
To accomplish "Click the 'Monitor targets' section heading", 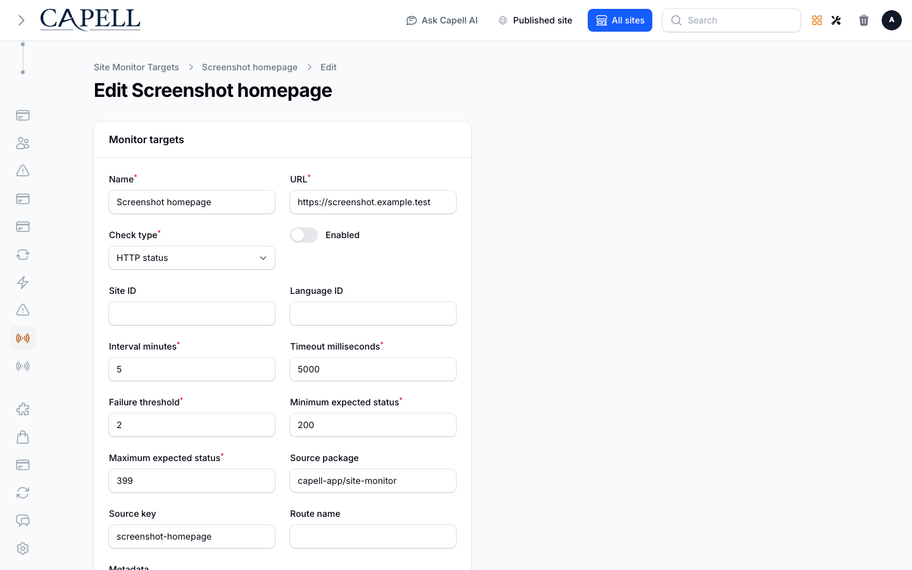I will 146,139.
